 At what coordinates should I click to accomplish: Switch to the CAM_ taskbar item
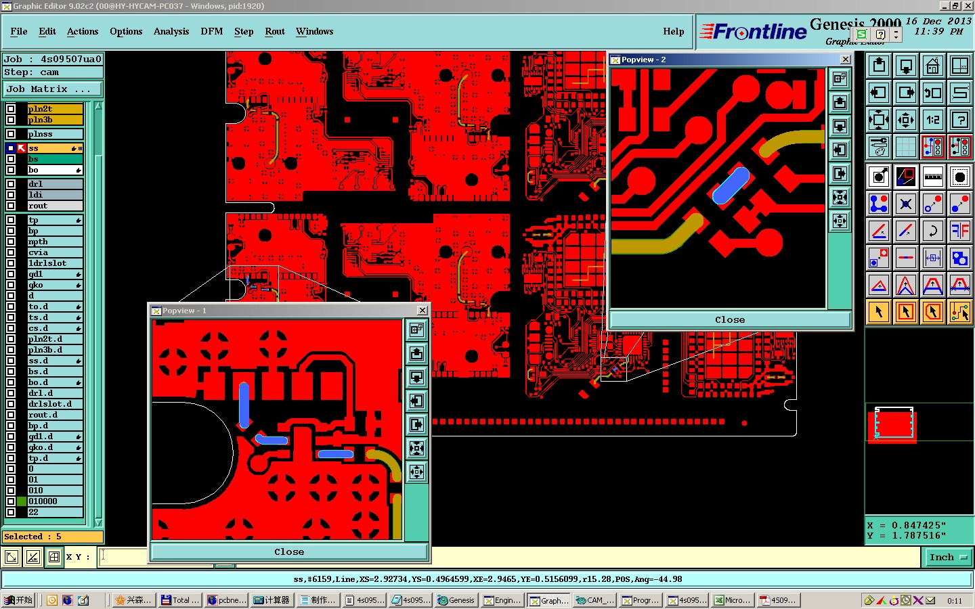click(595, 600)
